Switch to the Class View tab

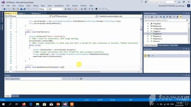(174, 45)
